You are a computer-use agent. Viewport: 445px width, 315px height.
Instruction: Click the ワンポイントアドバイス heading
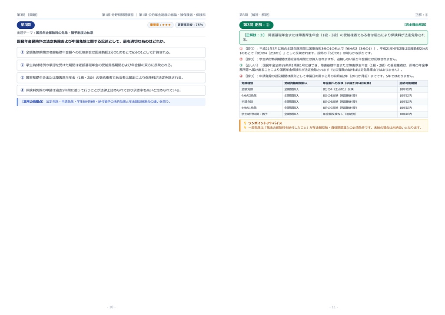point(265,123)
